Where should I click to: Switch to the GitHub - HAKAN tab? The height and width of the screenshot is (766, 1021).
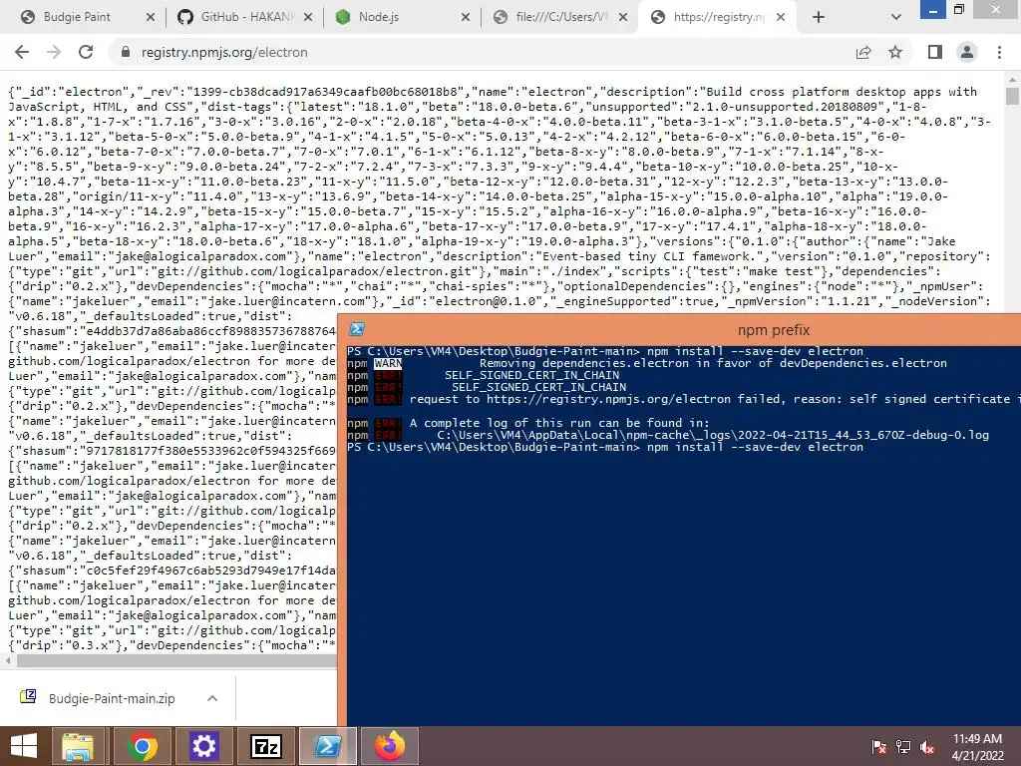click(245, 17)
